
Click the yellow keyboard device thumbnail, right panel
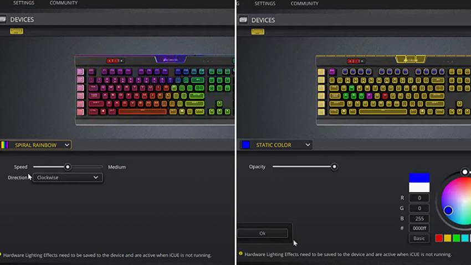258,32
